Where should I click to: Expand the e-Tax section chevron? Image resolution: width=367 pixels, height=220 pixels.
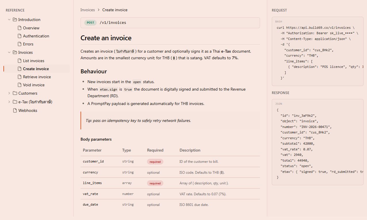click(9, 102)
